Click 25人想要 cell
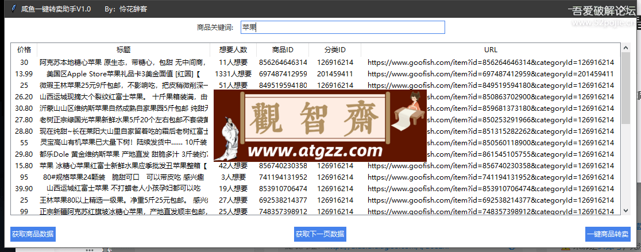641x252 pixels. (x=233, y=211)
